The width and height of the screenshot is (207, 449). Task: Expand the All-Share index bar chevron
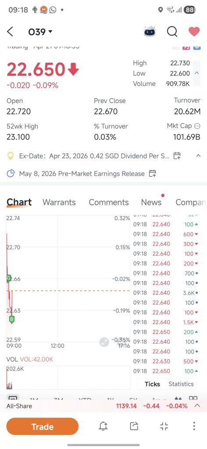197,406
